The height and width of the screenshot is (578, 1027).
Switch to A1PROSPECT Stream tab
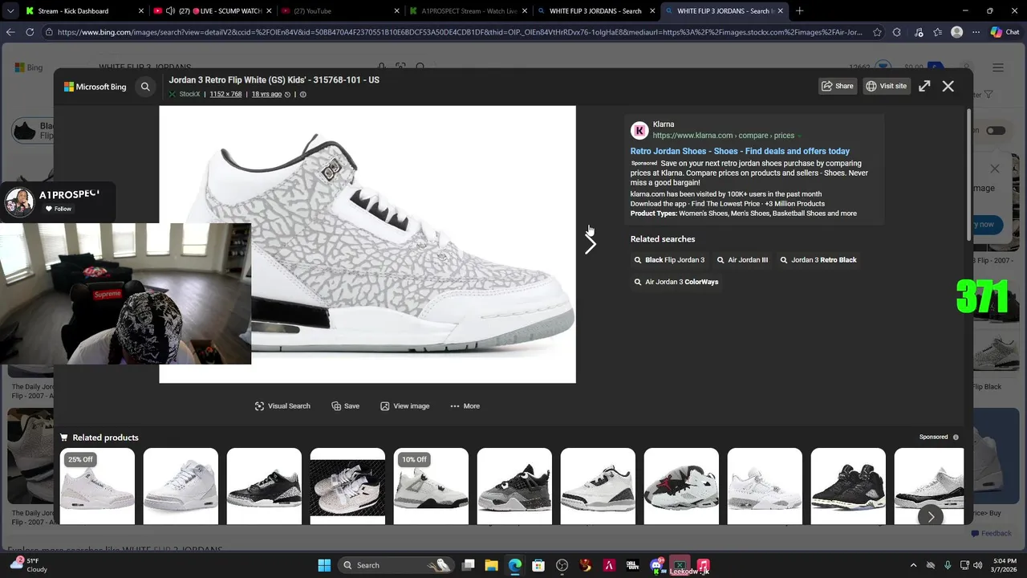(x=469, y=11)
